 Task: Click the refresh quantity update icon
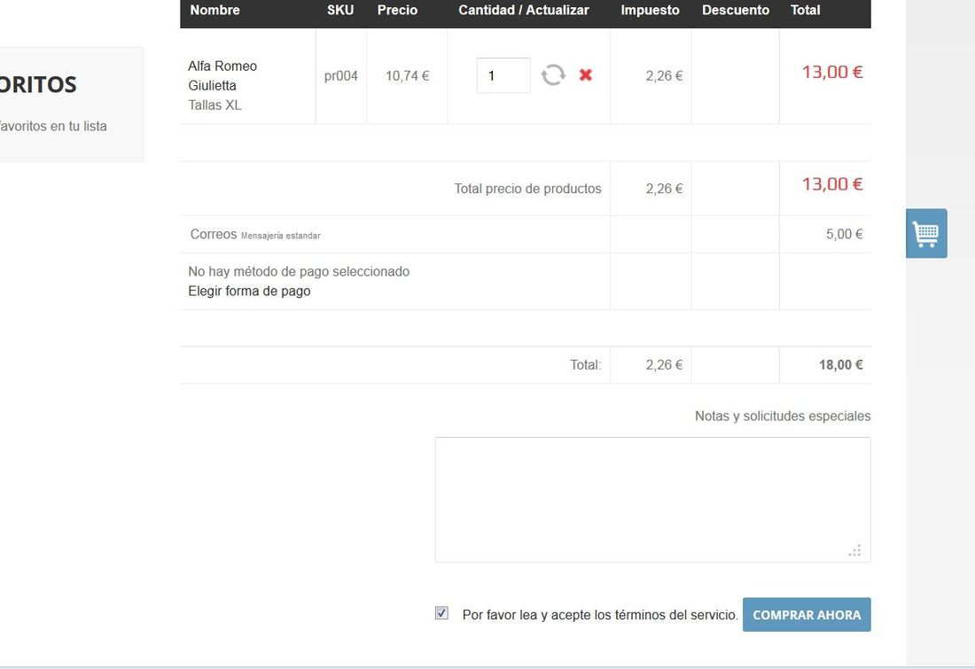point(553,75)
